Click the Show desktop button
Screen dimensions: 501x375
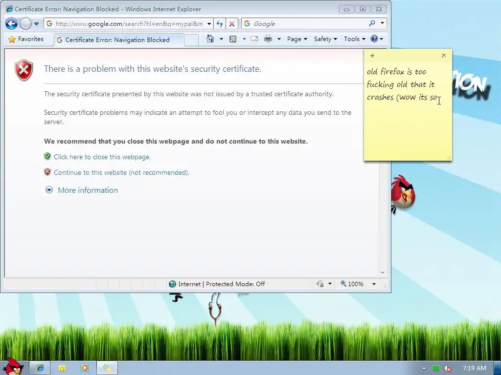coord(497,368)
